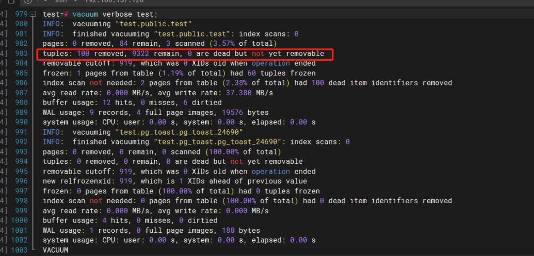The width and height of the screenshot is (534, 256).
Task: Click 'index scan not needed: 2 pages' line
Action: [x=247, y=83]
